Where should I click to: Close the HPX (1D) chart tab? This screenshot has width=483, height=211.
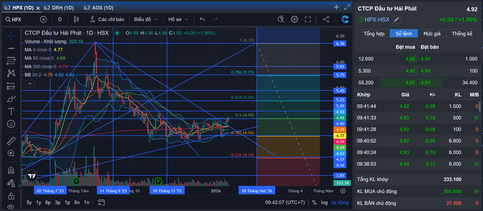coord(38,8)
